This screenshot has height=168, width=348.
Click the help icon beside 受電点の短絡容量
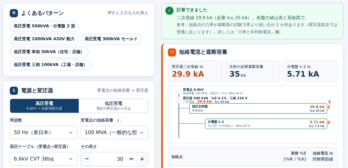pyautogui.click(x=118, y=121)
